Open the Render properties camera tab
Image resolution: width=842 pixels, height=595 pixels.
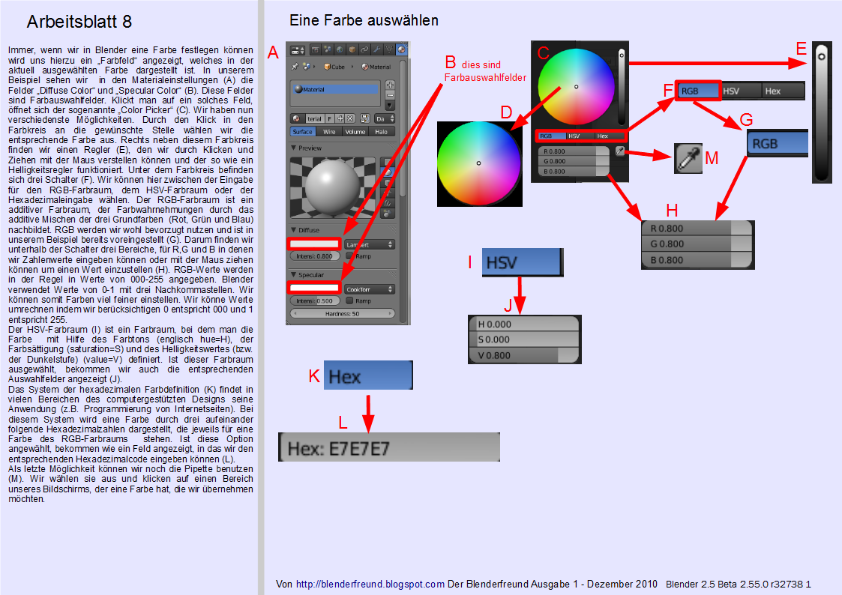coord(316,50)
